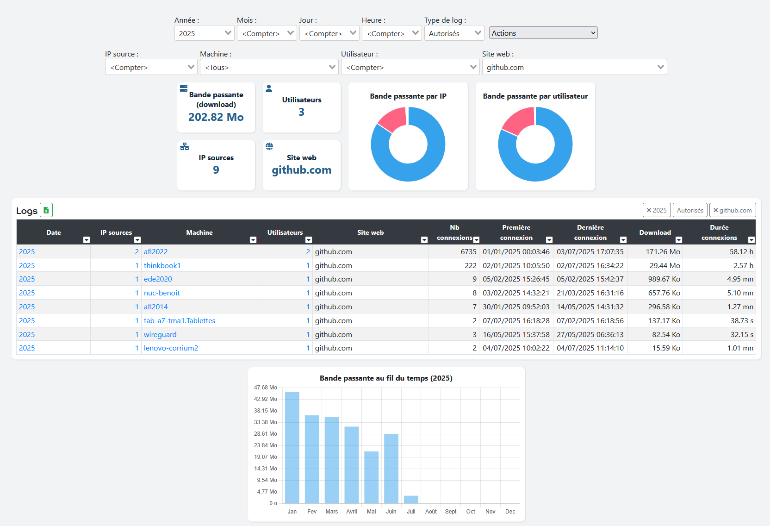770x526 pixels.
Task: Open Site web column filter arrow
Action: click(424, 240)
